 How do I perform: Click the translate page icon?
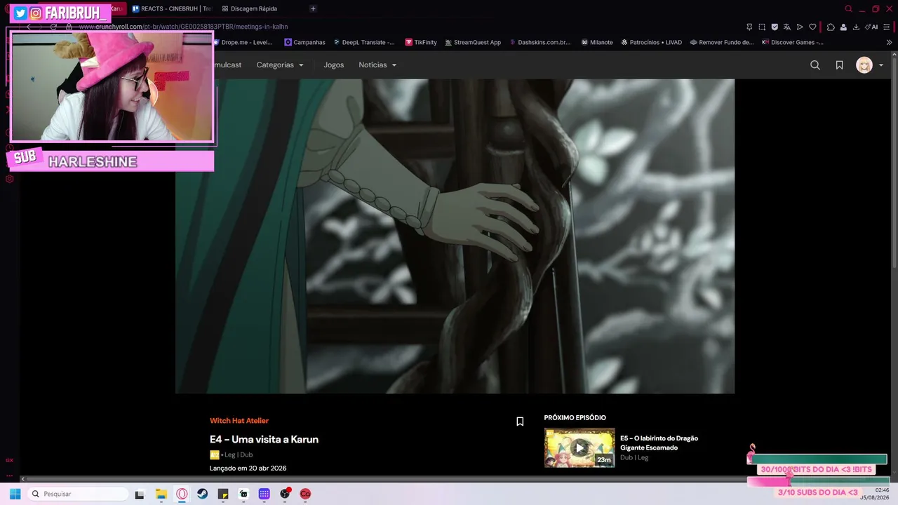point(787,27)
